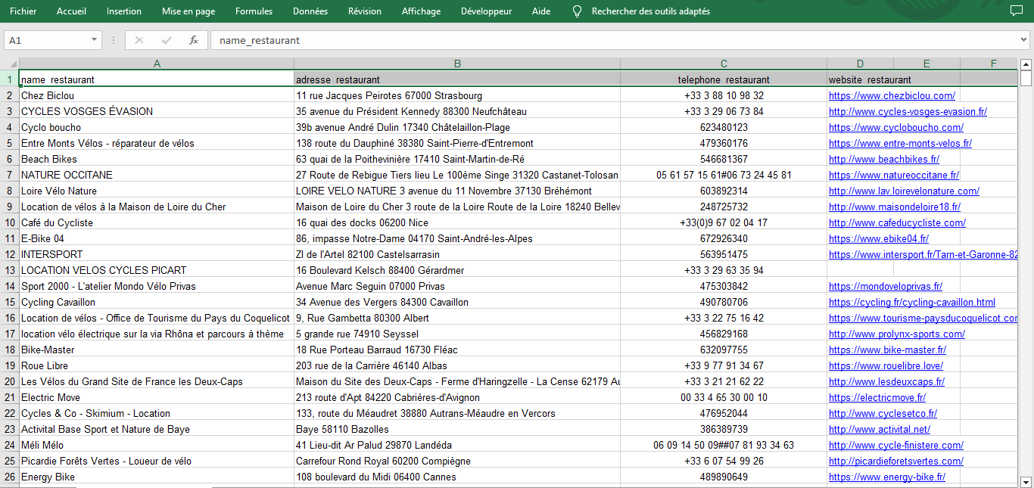The image size is (1034, 488).
Task: Select column E header
Action: click(927, 64)
